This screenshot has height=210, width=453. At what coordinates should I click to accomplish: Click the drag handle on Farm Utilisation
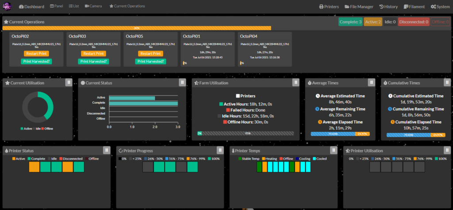click(x=296, y=82)
